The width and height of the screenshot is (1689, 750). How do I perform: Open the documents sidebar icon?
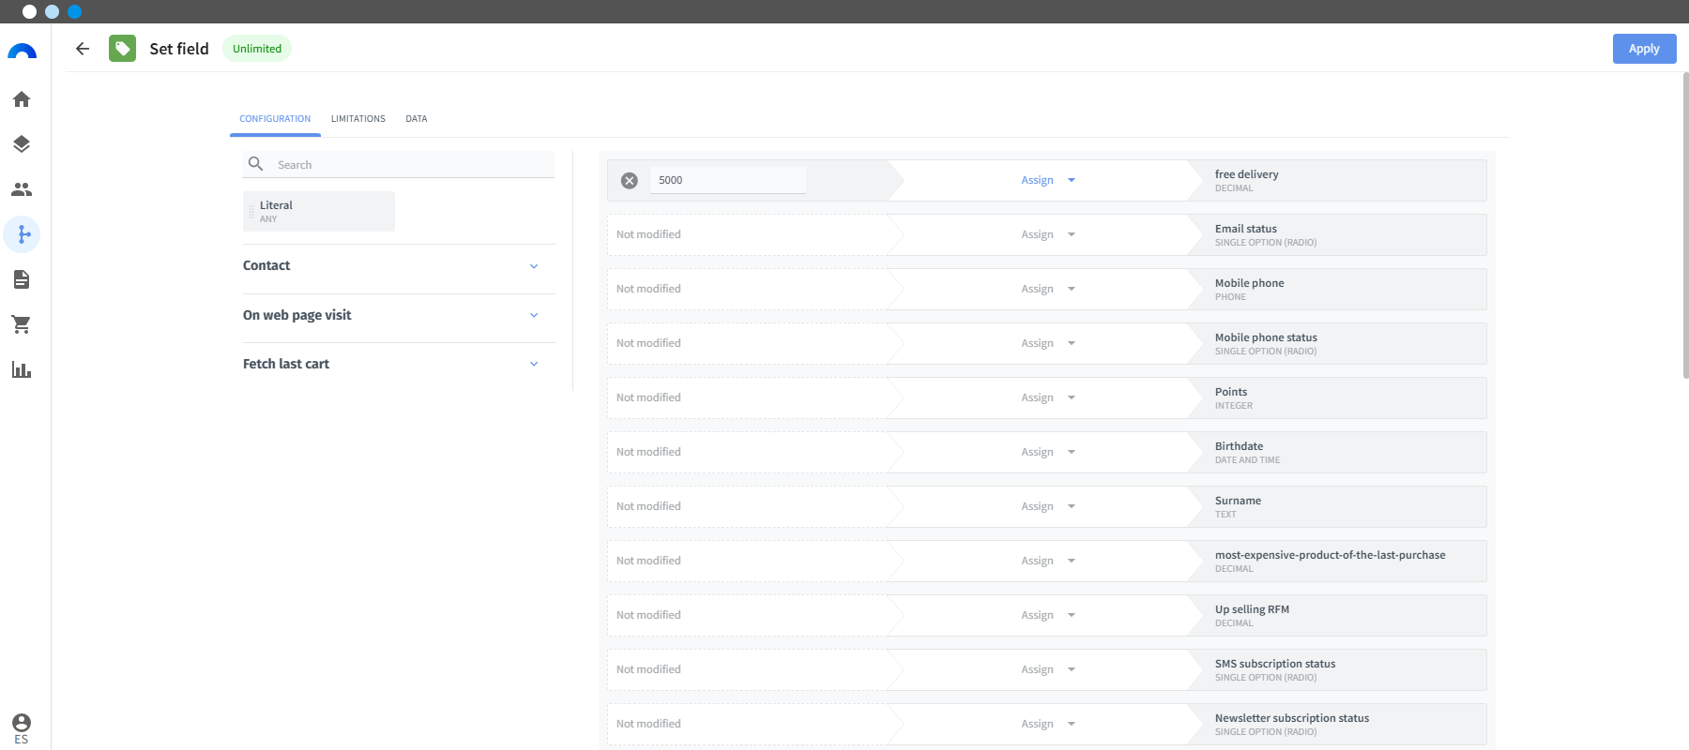coord(22,279)
